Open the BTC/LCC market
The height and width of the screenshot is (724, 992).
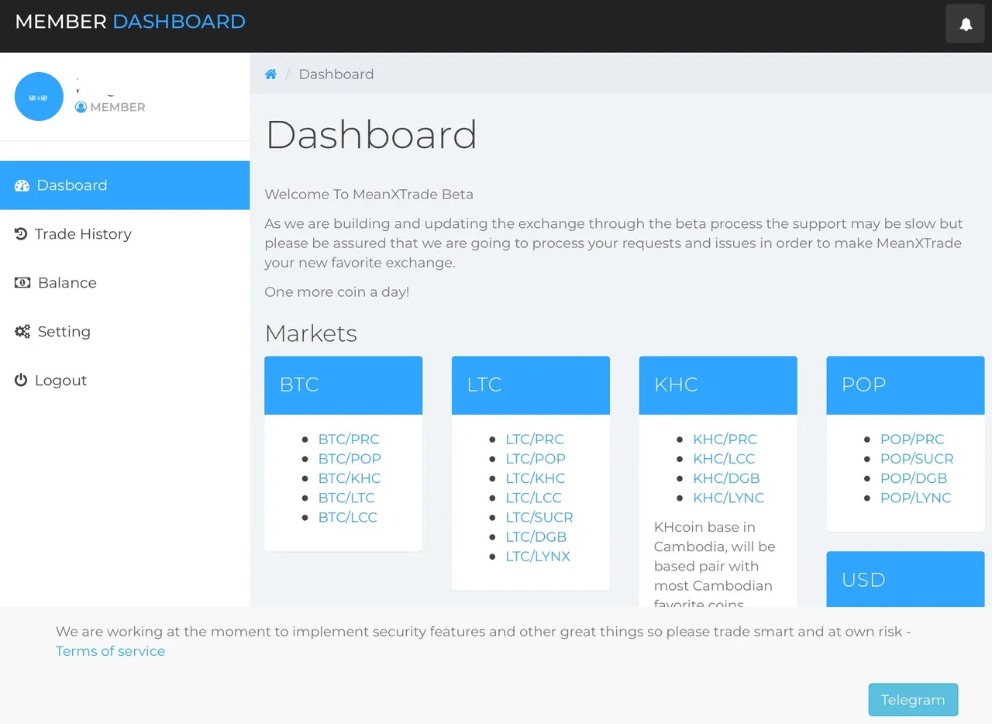tap(348, 517)
